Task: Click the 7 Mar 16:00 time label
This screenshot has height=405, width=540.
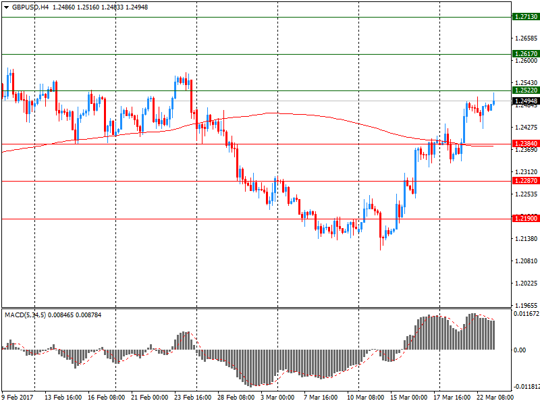Action: pyautogui.click(x=321, y=398)
